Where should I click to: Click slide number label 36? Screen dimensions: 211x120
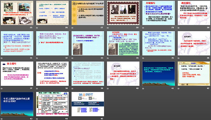(208, 58)
